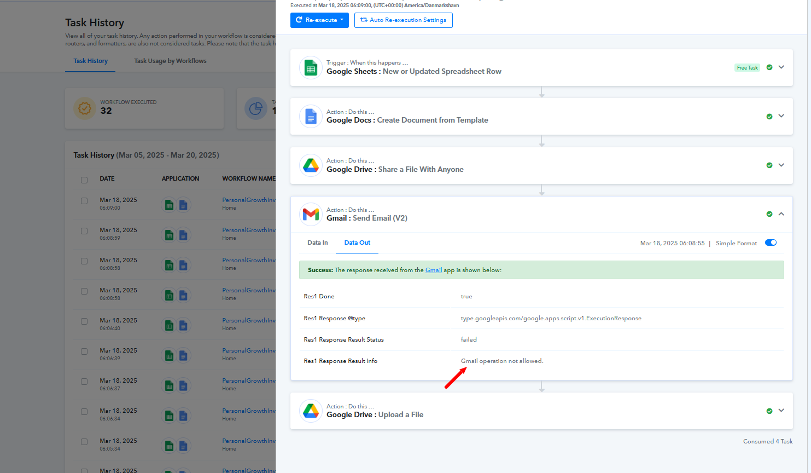The height and width of the screenshot is (473, 811).
Task: Switch to the Data In tab
Action: tap(317, 243)
